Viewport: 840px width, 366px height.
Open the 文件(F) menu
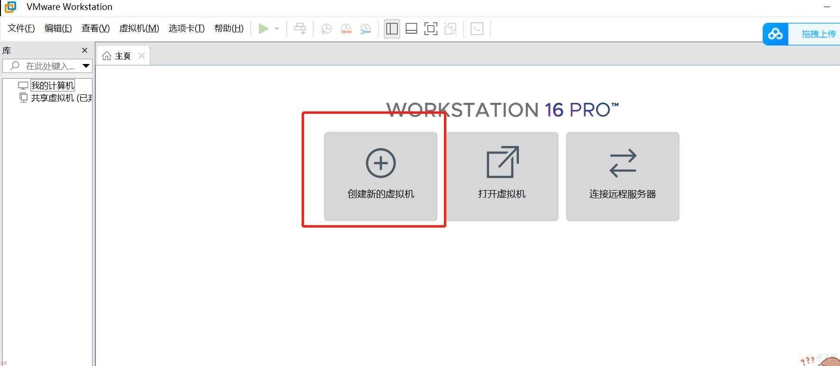(x=21, y=28)
